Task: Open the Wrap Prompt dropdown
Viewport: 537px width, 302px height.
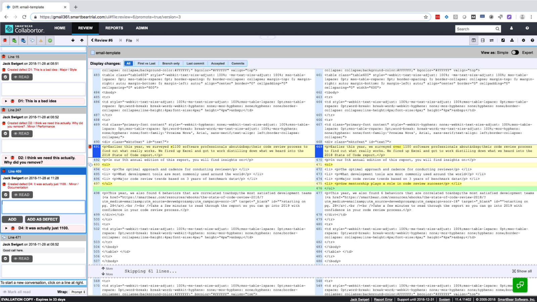Action: pos(78,292)
